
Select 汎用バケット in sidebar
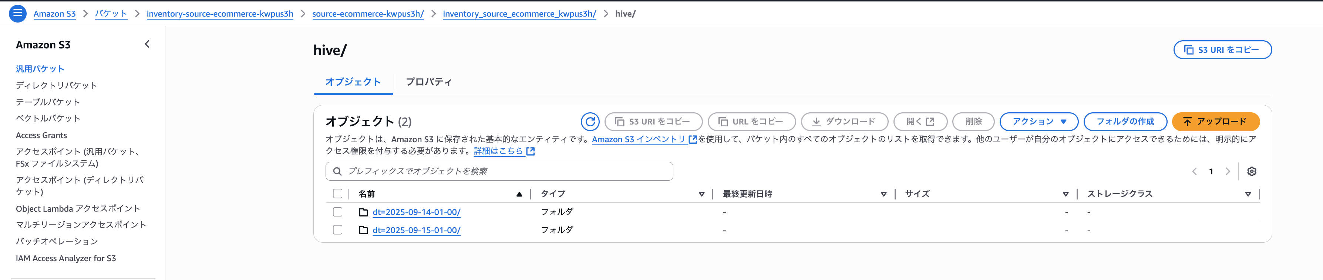[x=40, y=69]
